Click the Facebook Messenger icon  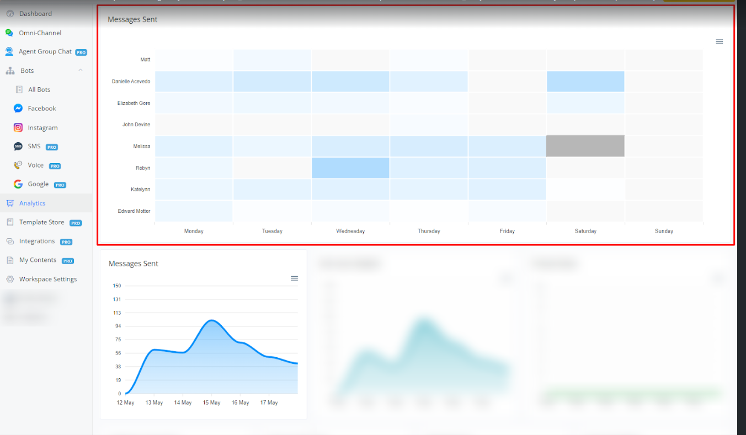tap(18, 109)
